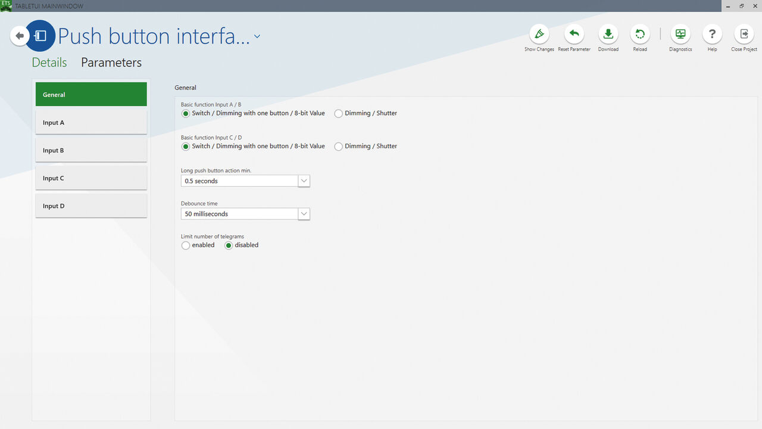Open the Input B page
This screenshot has width=762, height=429.
(x=91, y=150)
